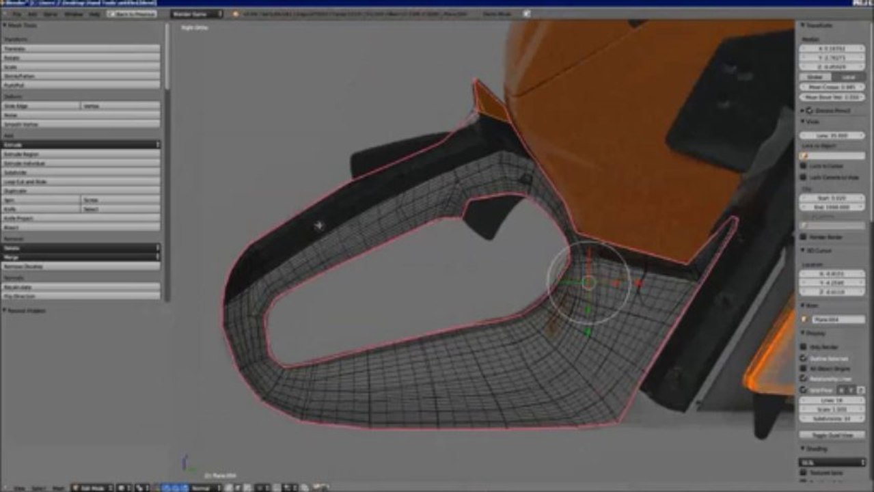Switch median coordinates to Local
The height and width of the screenshot is (492, 874).
pos(848,77)
